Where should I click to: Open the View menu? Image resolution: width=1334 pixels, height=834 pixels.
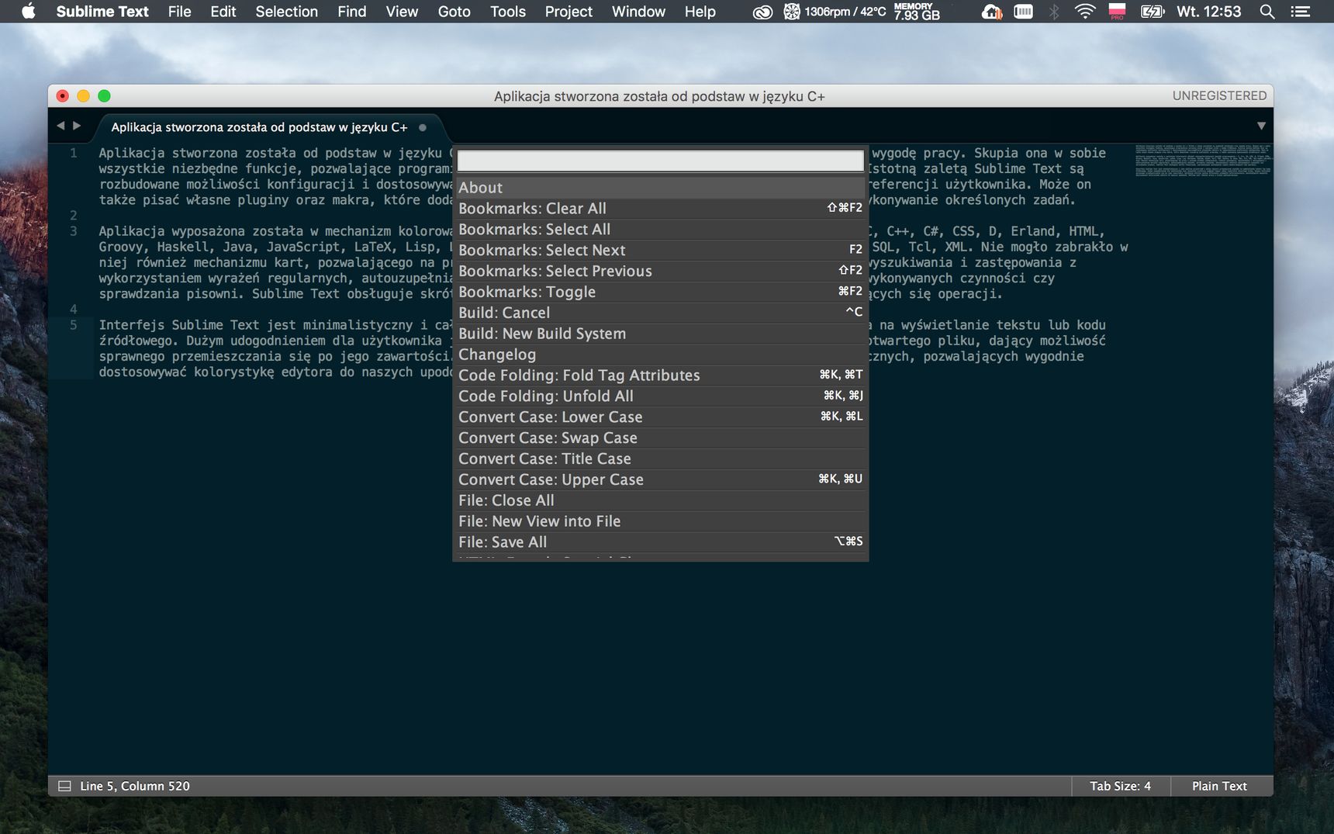[402, 12]
